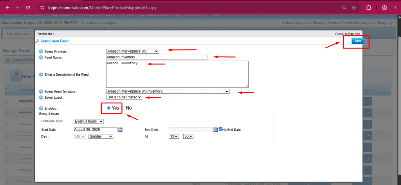
Task: Click help icon beside Select Provider
Action: tap(41, 51)
